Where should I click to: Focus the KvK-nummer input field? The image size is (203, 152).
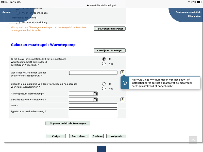point(93,73)
